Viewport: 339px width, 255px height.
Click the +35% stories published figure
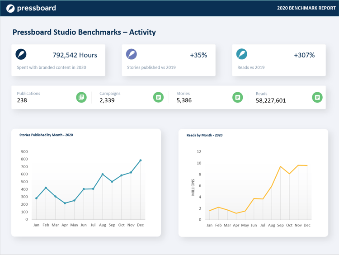[x=198, y=55]
